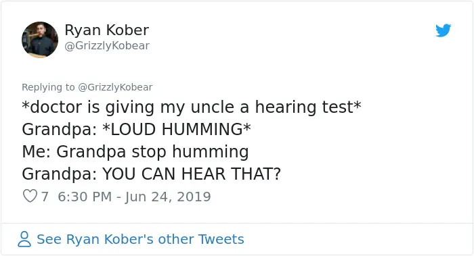Viewport: 474px width, 256px height.
Task: Click the @GrizzlyKobear handle below the name
Action: 107,46
